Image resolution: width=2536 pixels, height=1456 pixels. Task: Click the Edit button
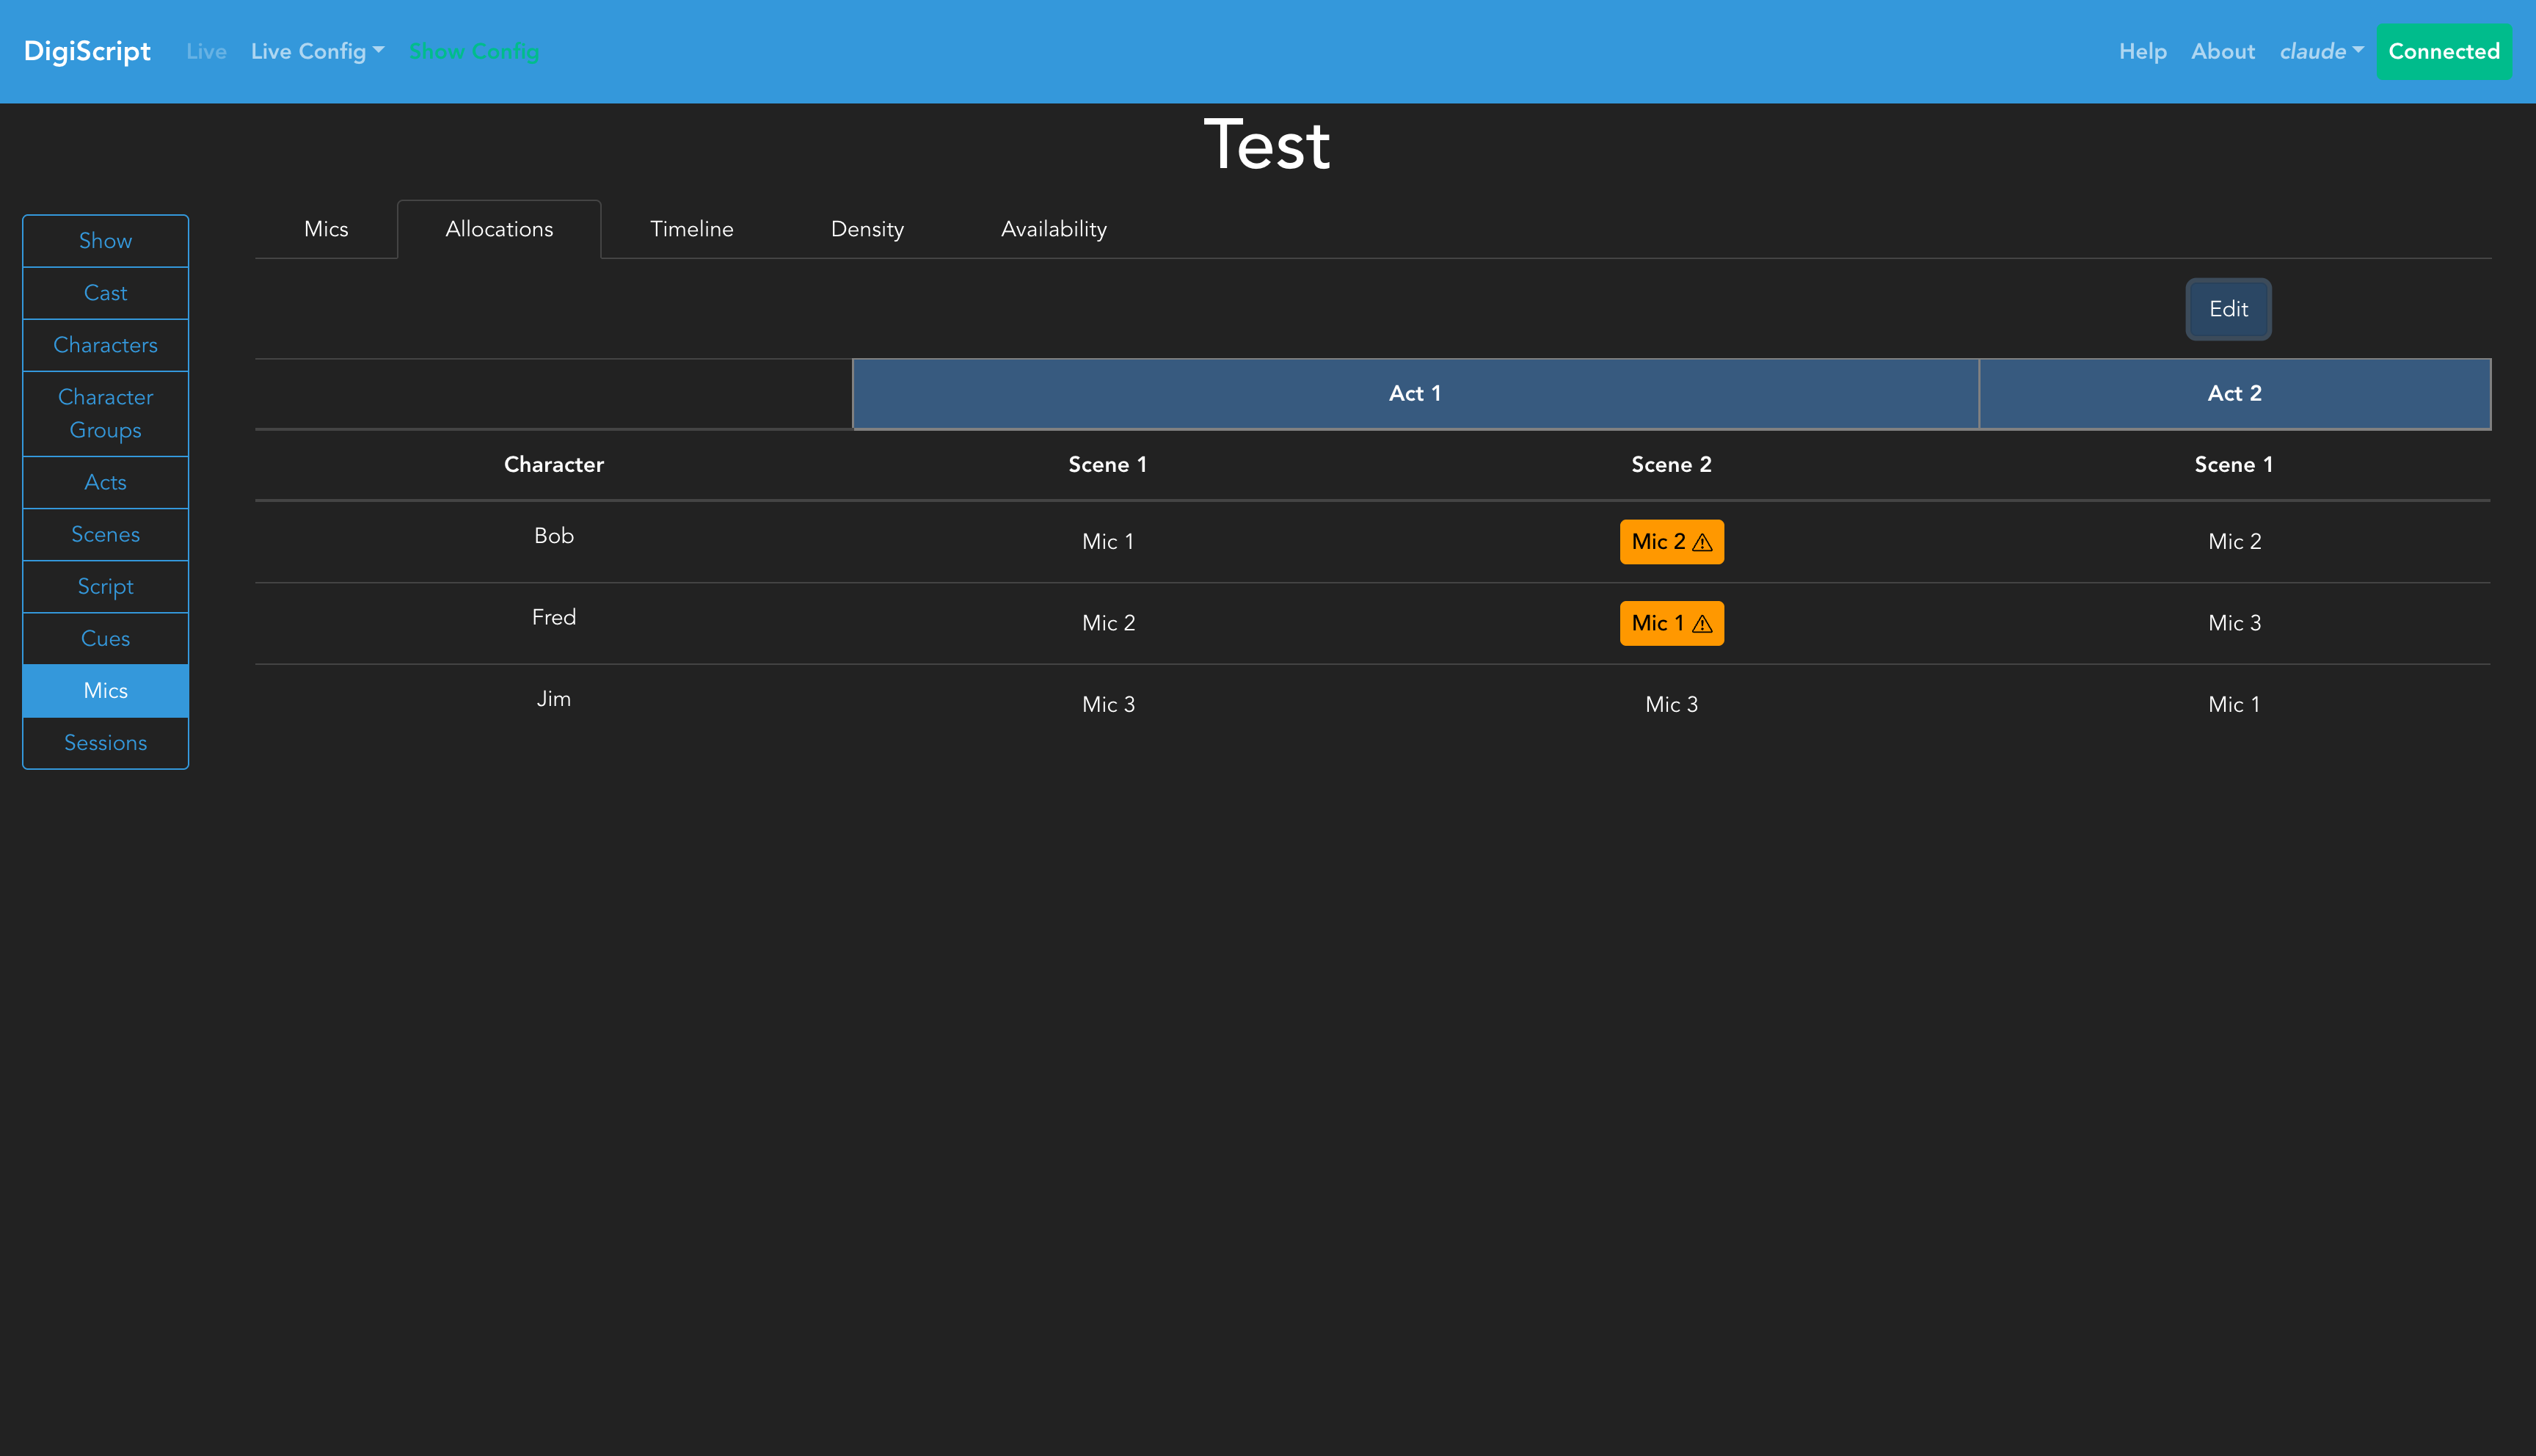[2227, 309]
